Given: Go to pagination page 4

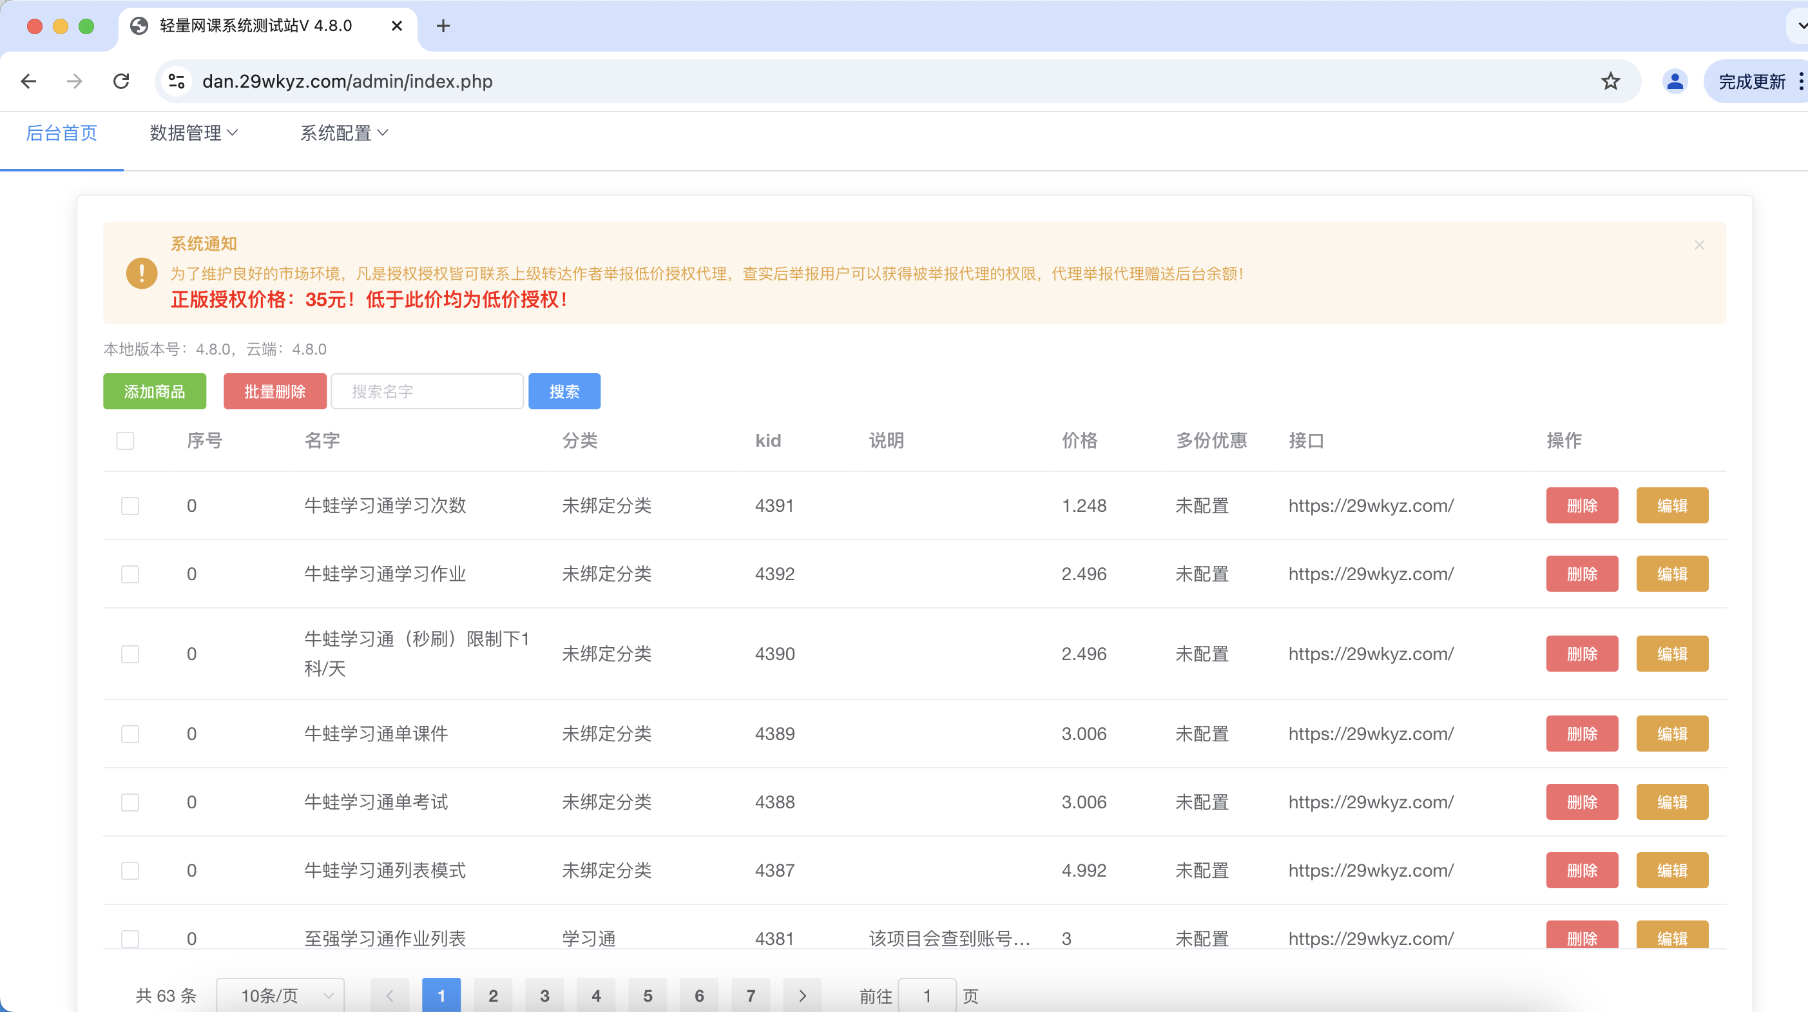Looking at the screenshot, I should click(x=596, y=995).
